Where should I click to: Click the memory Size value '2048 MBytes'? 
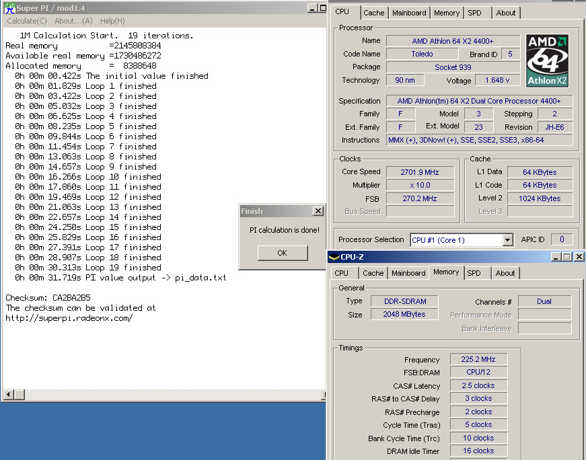[405, 314]
